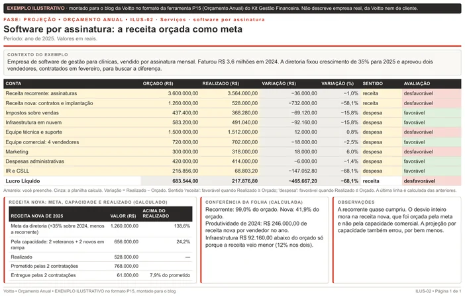The height and width of the screenshot is (297, 465).
Task: Click the 656.000,00 value
Action: click(x=127, y=241)
